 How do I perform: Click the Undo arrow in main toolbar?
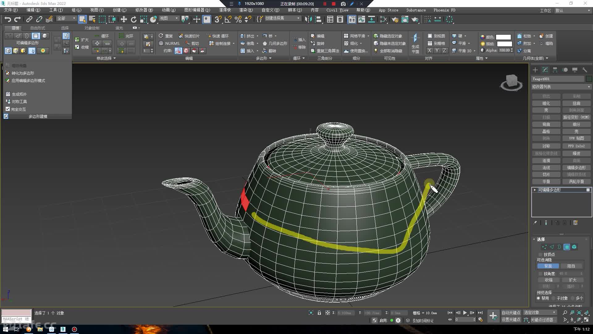(x=8, y=19)
